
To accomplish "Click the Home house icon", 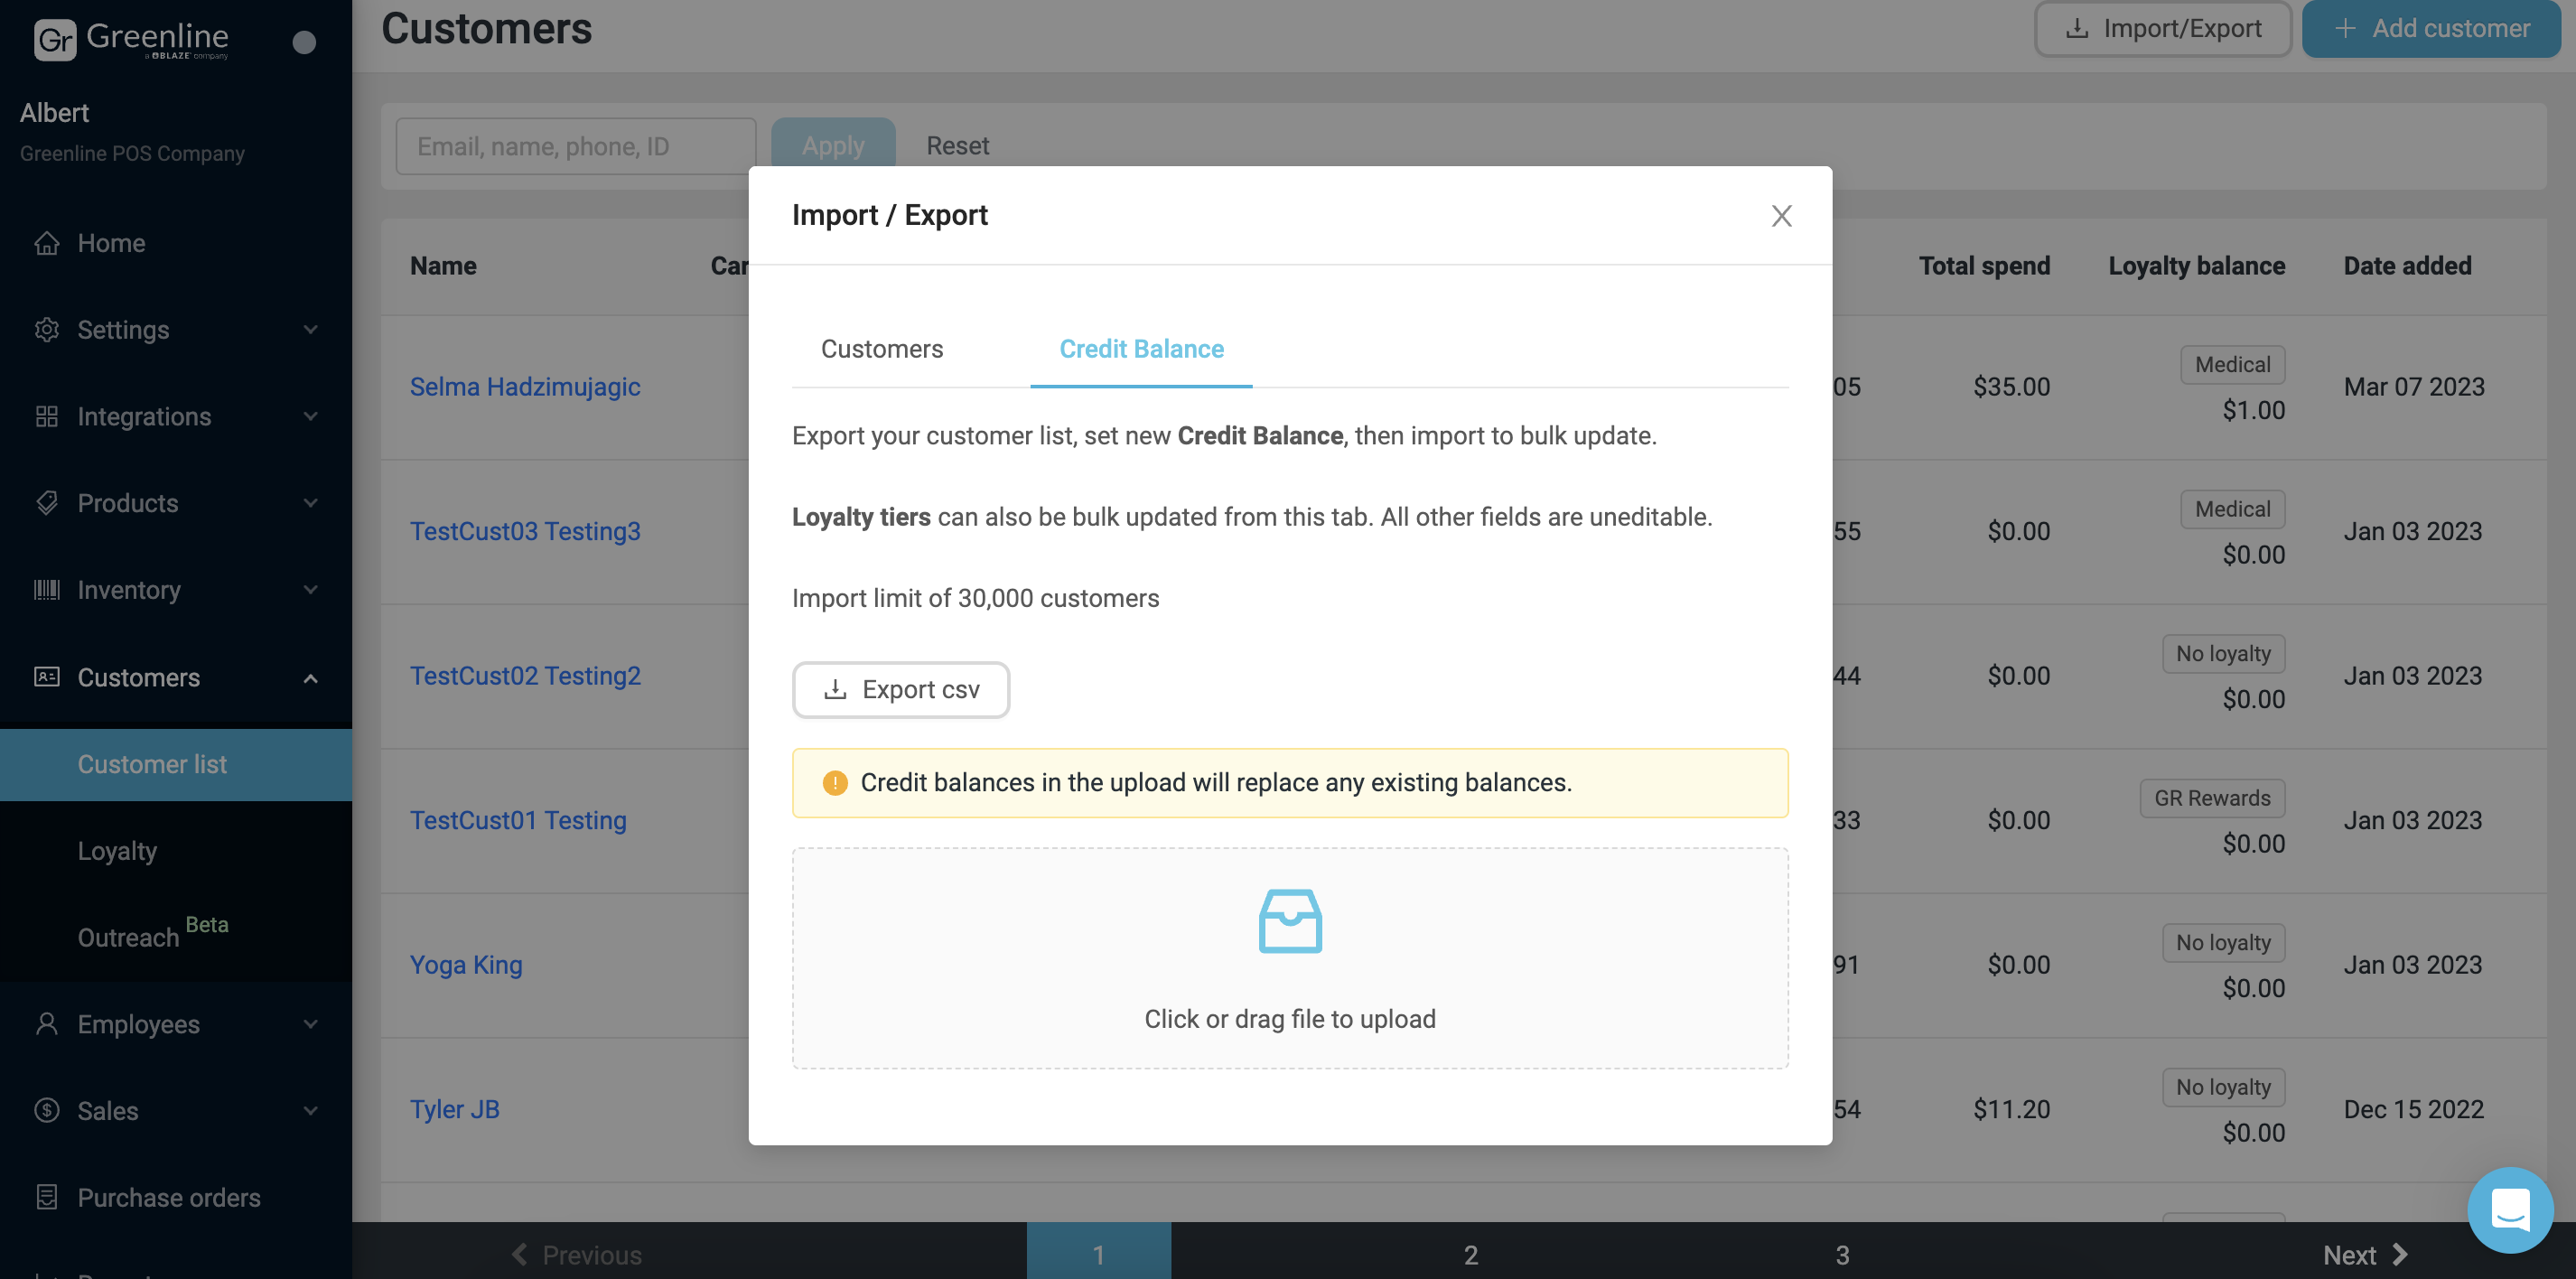I will point(47,243).
